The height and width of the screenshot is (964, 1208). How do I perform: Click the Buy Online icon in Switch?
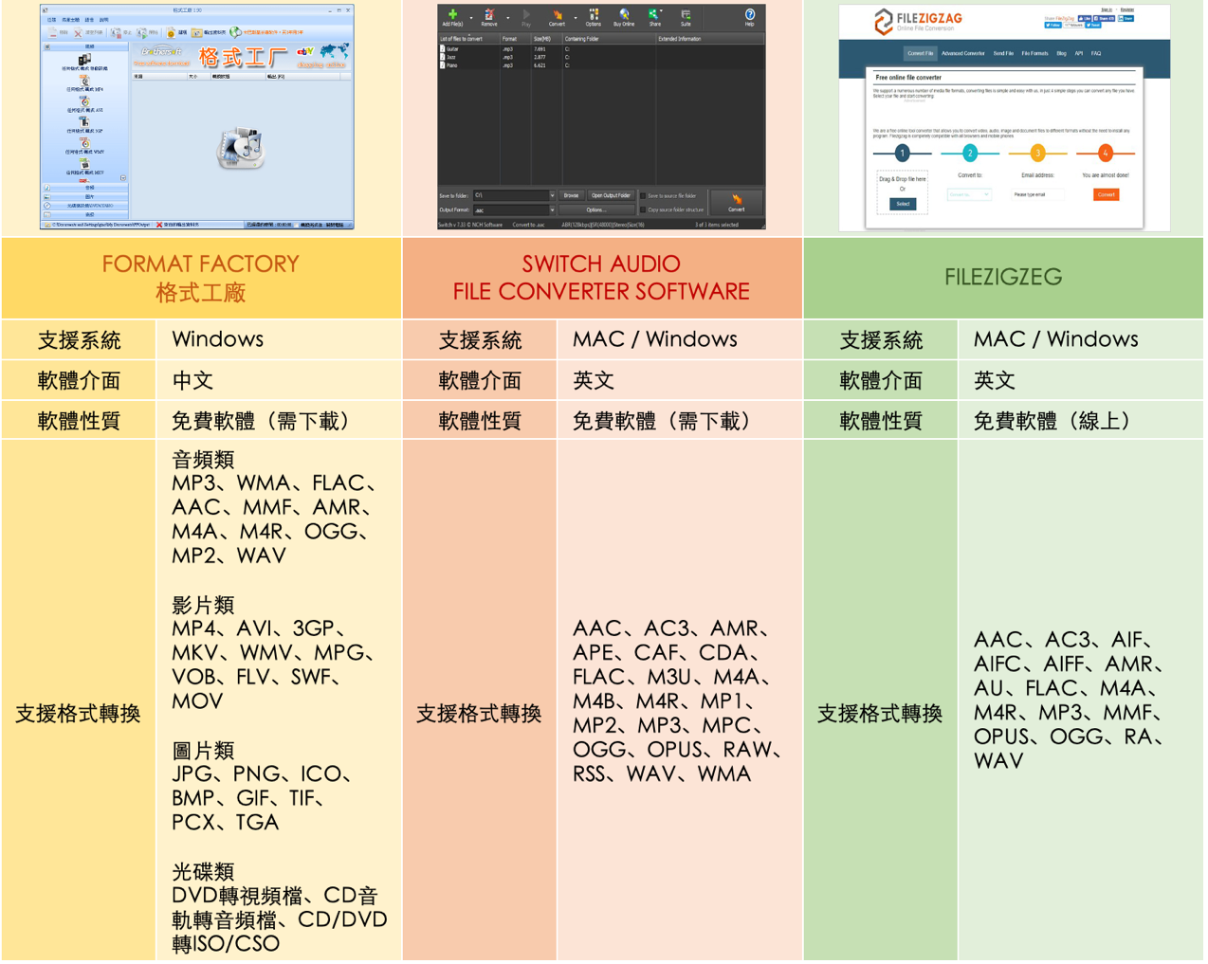tap(624, 17)
